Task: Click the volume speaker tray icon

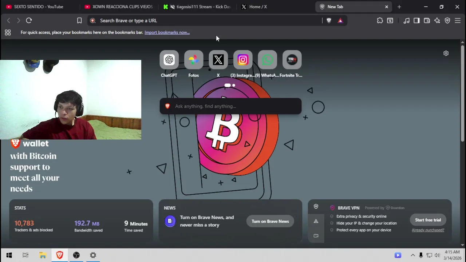Action: point(437,255)
